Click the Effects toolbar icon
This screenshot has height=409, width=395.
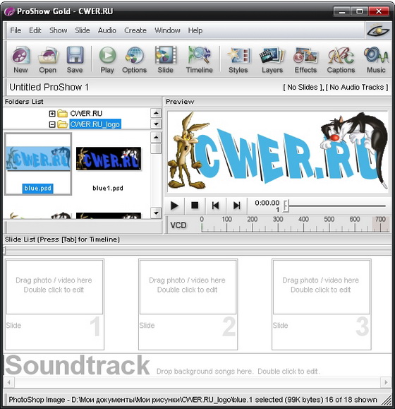[x=305, y=60]
